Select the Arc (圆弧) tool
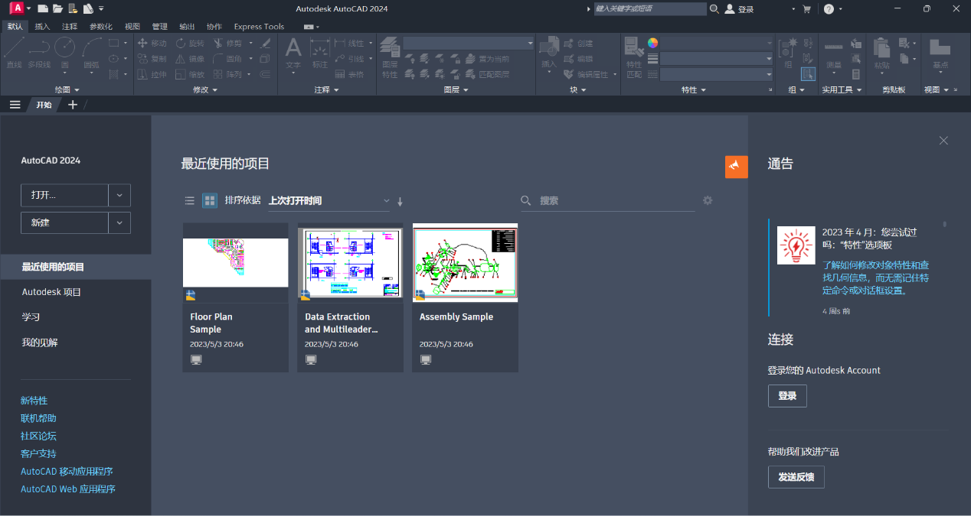Image resolution: width=971 pixels, height=516 pixels. pos(91,54)
